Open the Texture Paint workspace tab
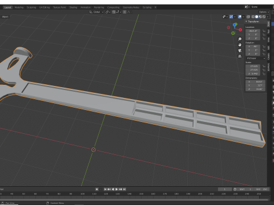The width and height of the screenshot is (274, 205). [59, 7]
